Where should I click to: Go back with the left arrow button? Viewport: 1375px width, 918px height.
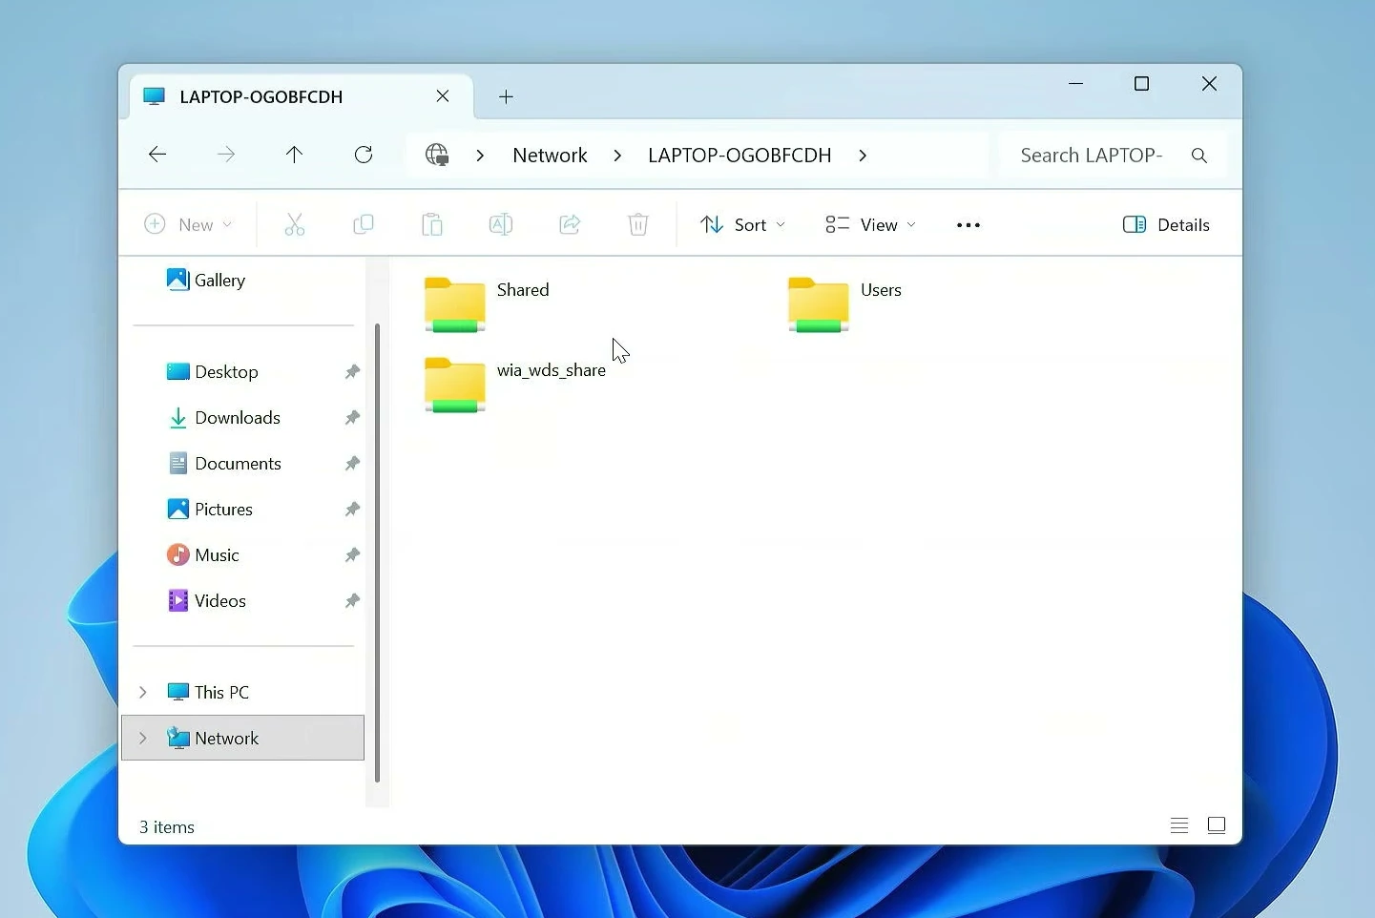(x=157, y=155)
